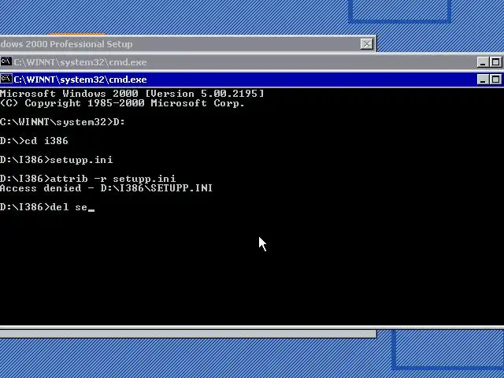This screenshot has height=378, width=504.
Task: Select the Windows 2000 Professional Setup title bar
Action: pos(188,44)
